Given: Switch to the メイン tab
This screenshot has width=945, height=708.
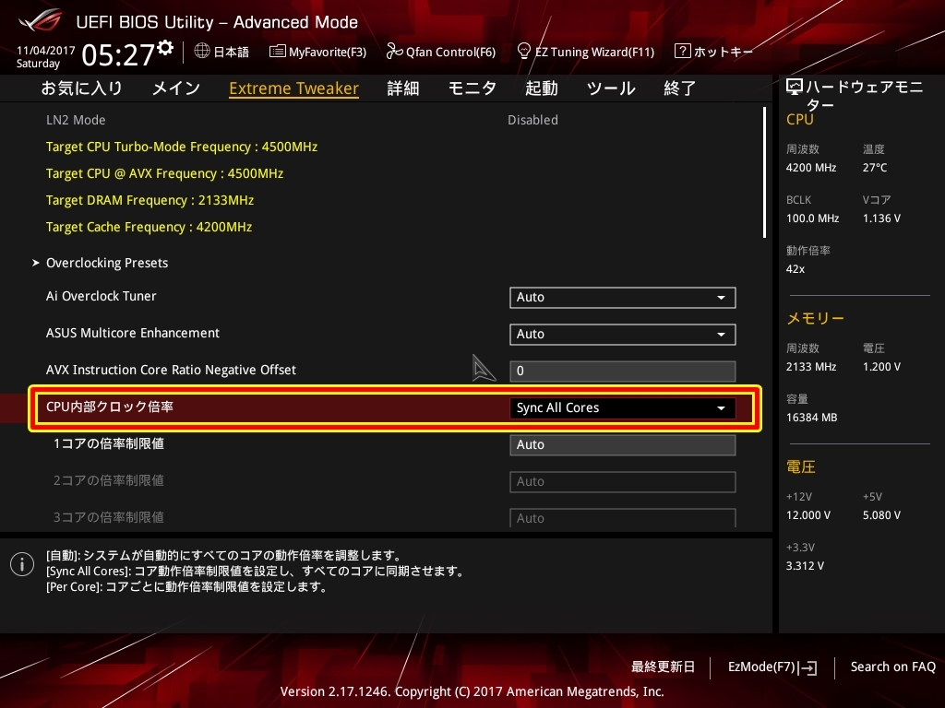Looking at the screenshot, I should click(x=176, y=88).
